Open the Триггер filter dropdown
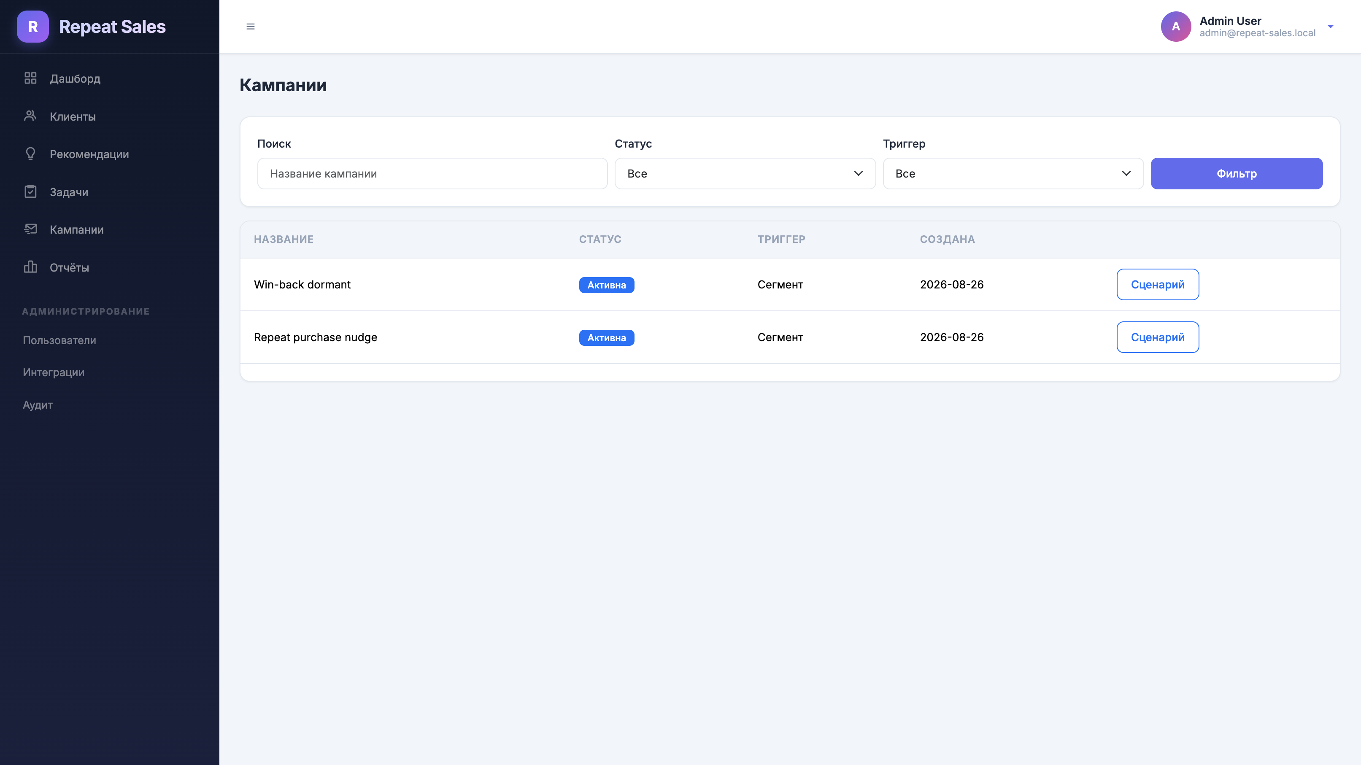 1013,174
